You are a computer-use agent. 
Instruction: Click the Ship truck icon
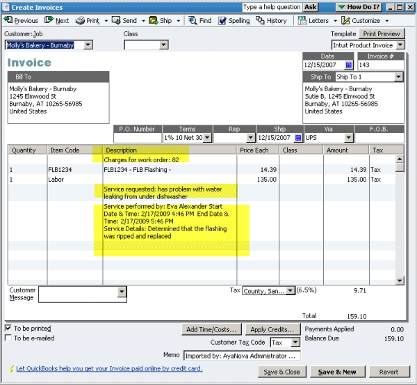(x=154, y=20)
